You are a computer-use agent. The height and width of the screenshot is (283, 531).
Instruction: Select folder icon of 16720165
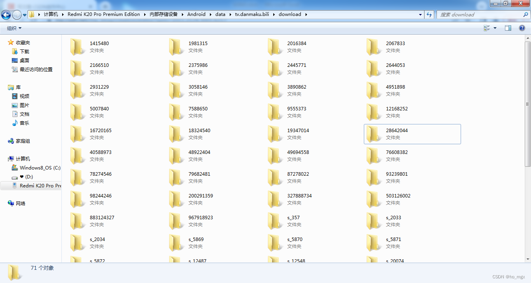78,134
